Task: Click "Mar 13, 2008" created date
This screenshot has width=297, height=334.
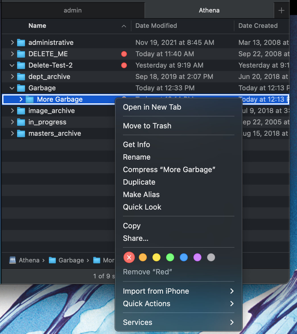Action: pyautogui.click(x=264, y=43)
